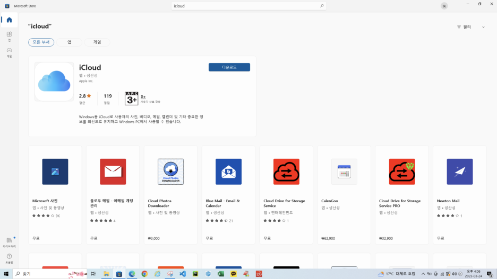Click the ARC 3+ age rating badge
The image size is (497, 279).
tap(132, 98)
